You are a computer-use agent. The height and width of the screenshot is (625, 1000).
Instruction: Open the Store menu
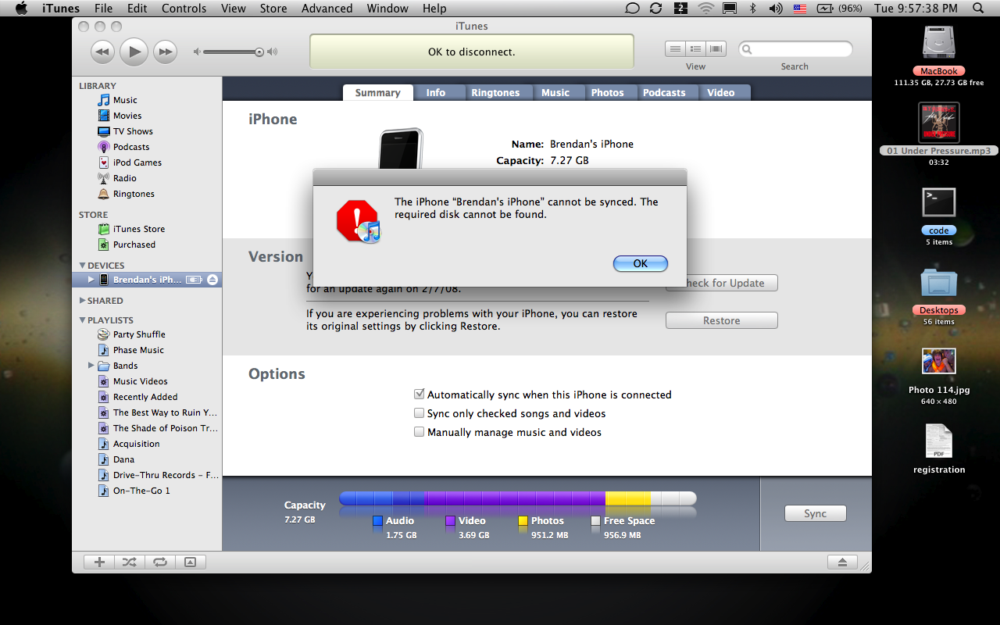tap(273, 9)
